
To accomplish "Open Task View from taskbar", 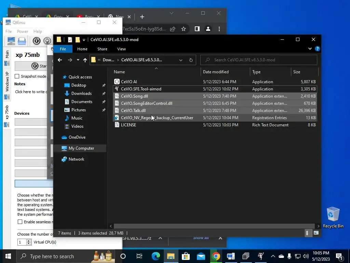I will click(139, 256).
